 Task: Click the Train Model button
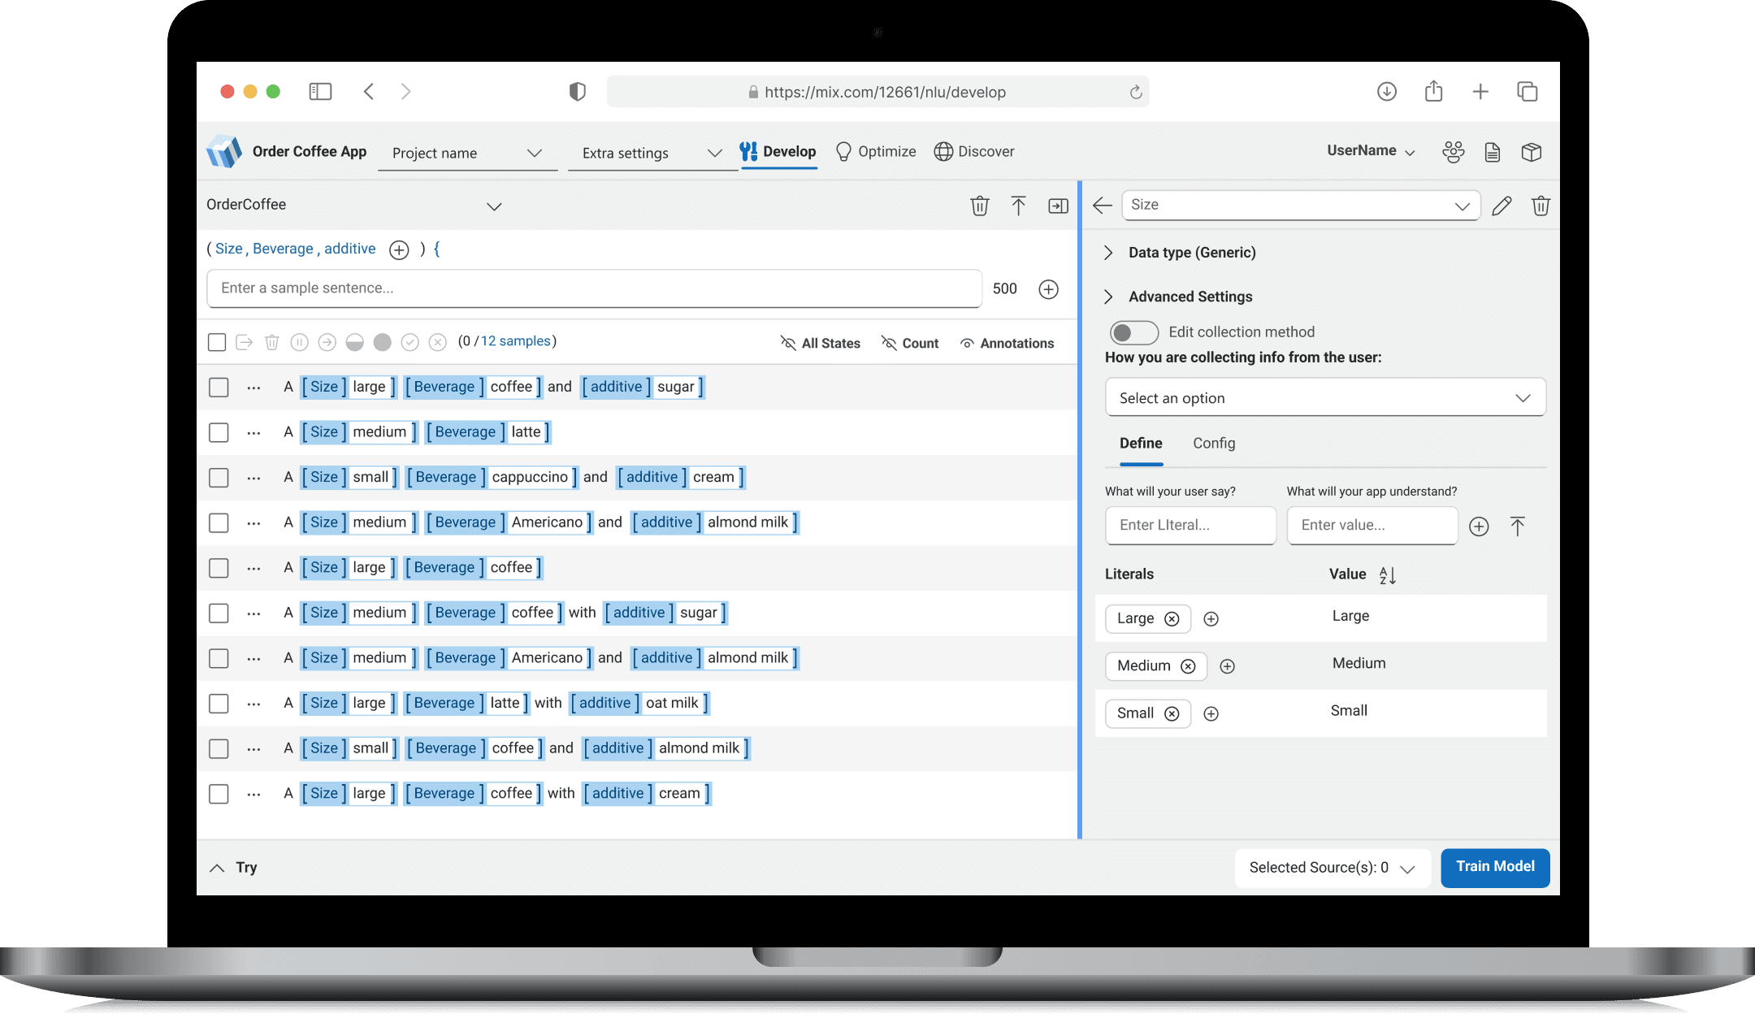tap(1494, 867)
